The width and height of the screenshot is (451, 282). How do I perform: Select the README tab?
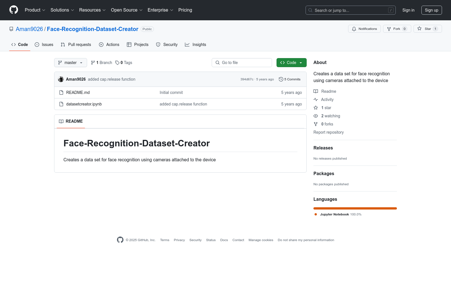71,121
